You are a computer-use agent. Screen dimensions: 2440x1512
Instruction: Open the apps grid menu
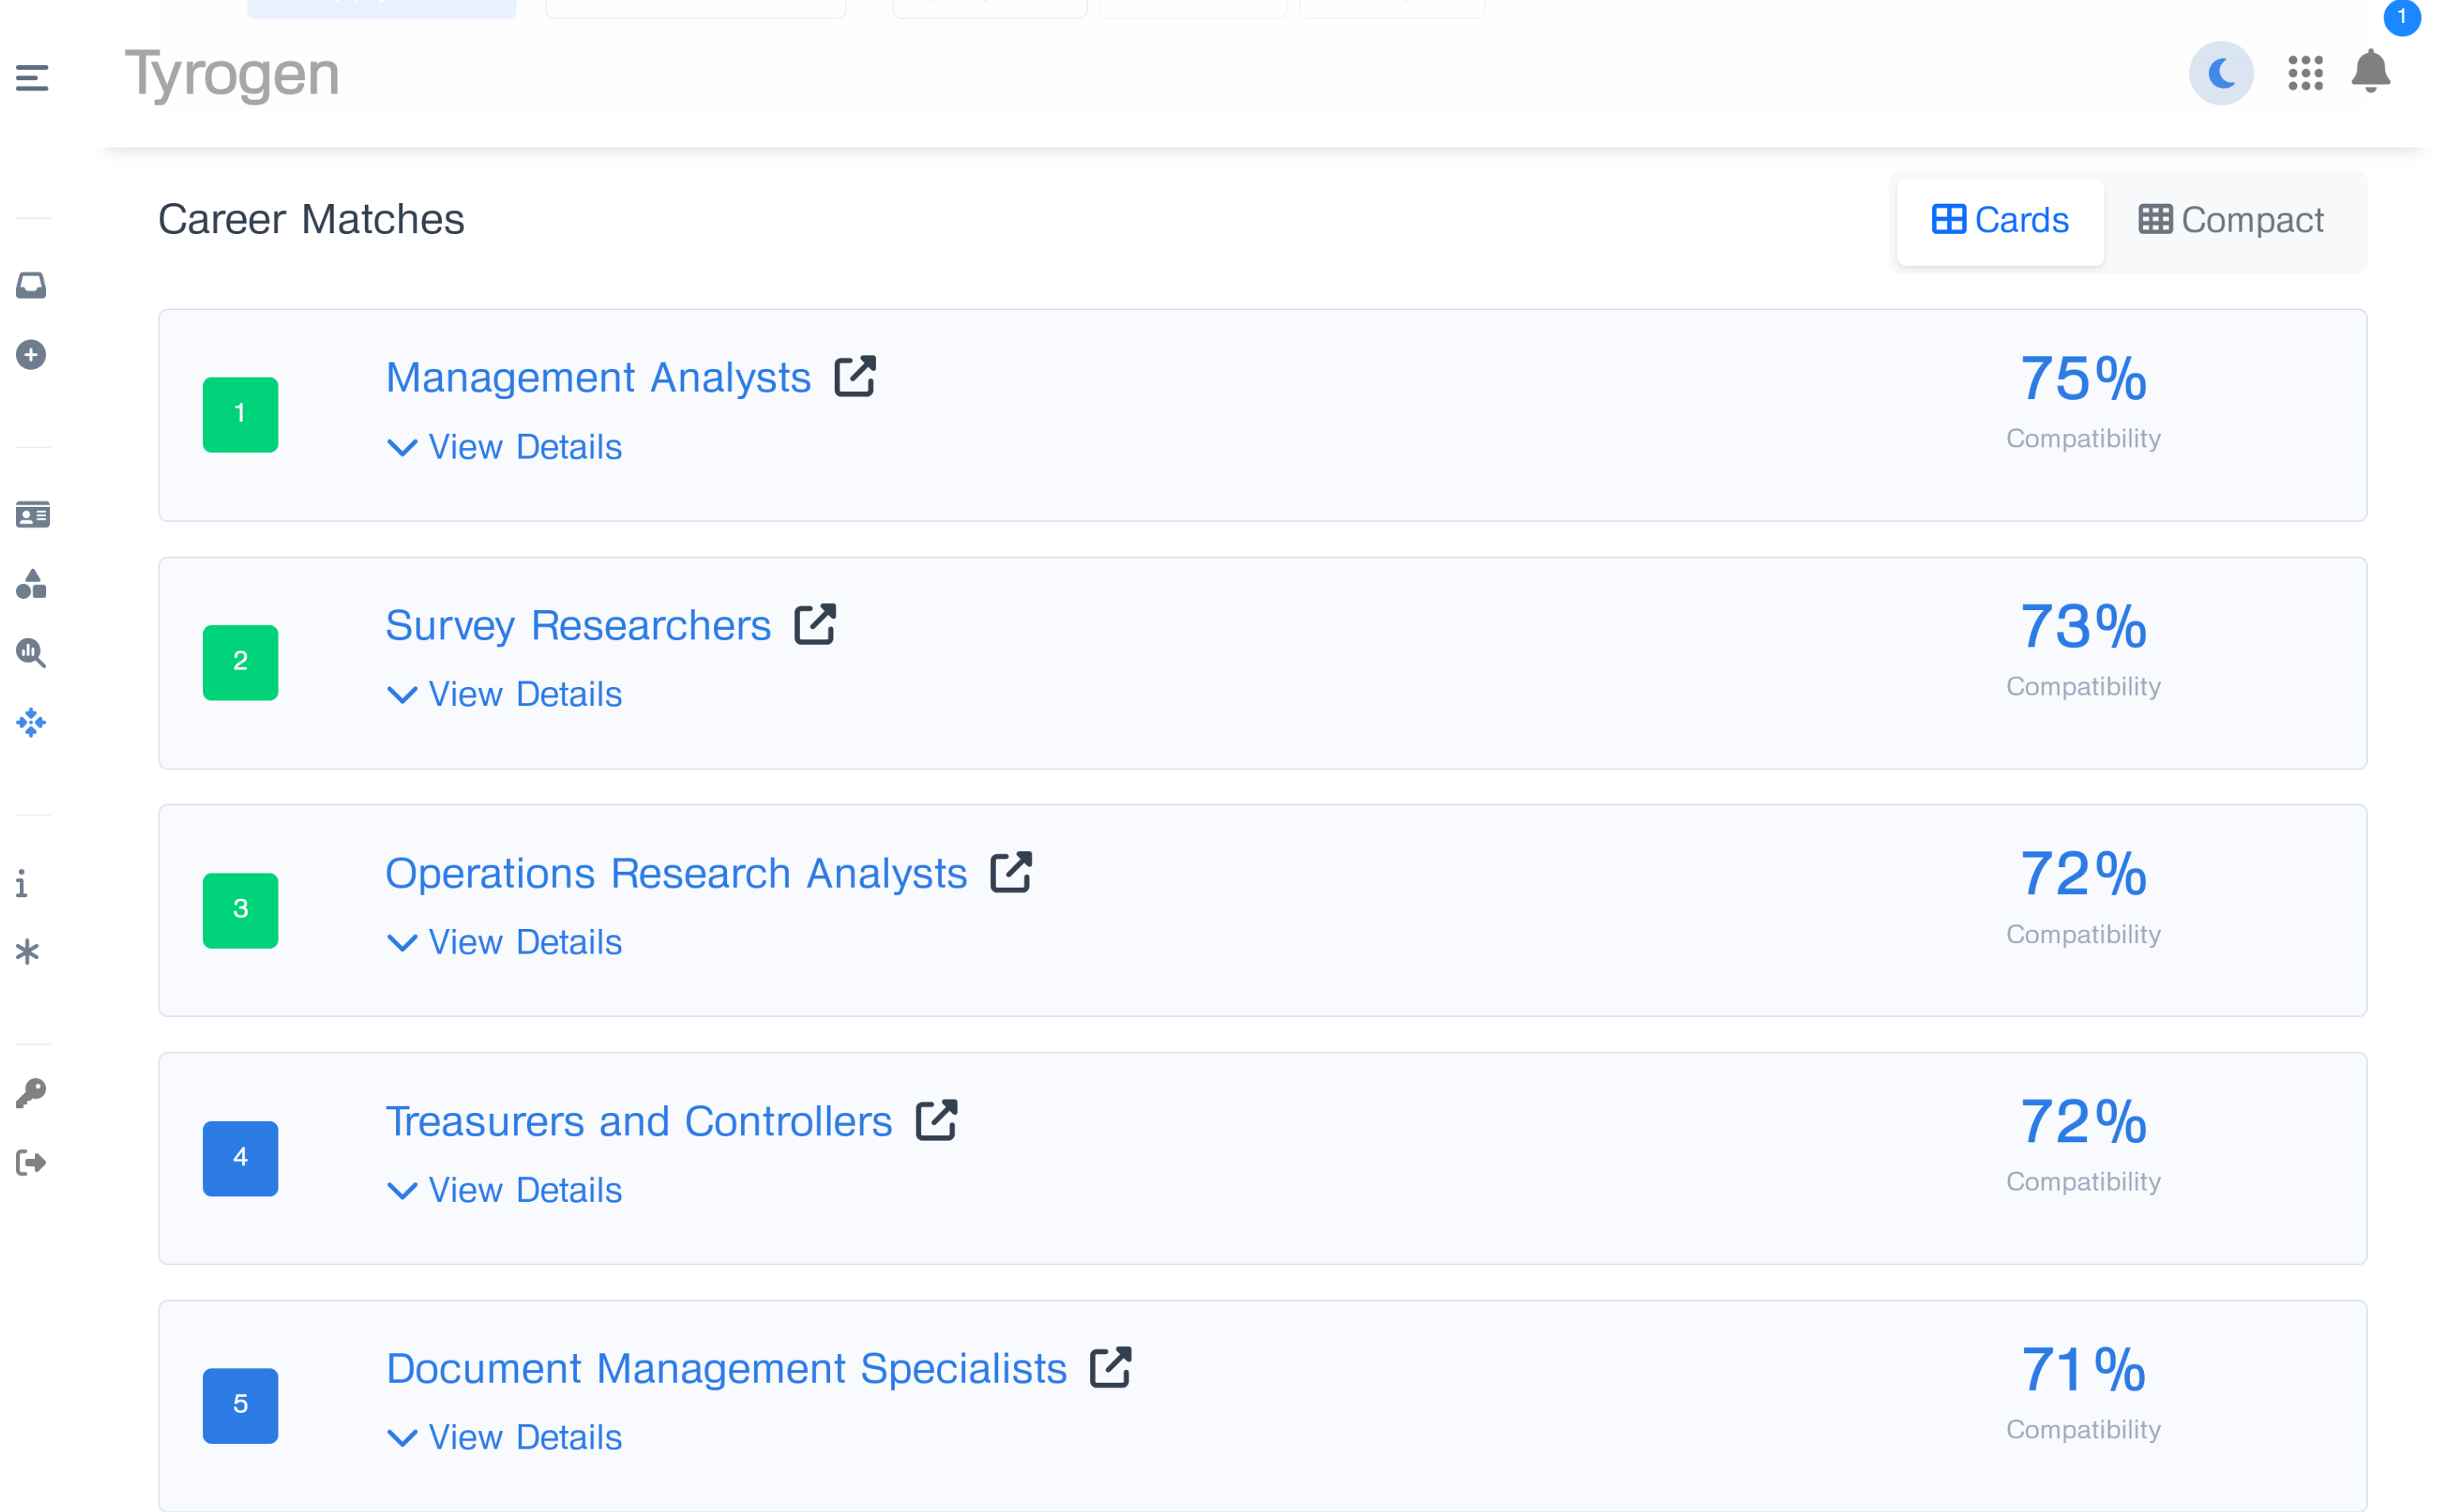[2304, 73]
